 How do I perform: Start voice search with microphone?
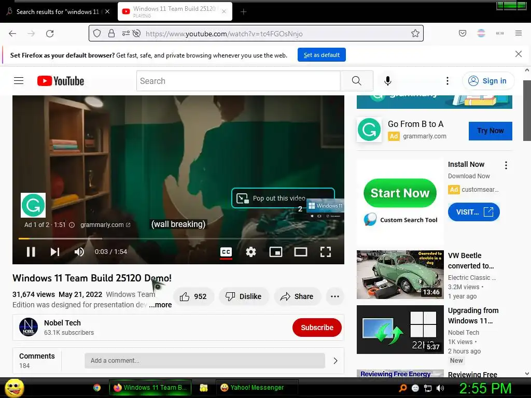[388, 81]
